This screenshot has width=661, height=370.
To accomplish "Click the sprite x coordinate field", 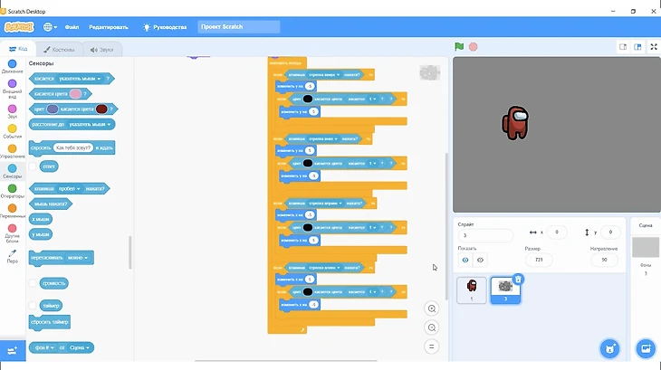I will 557,232.
